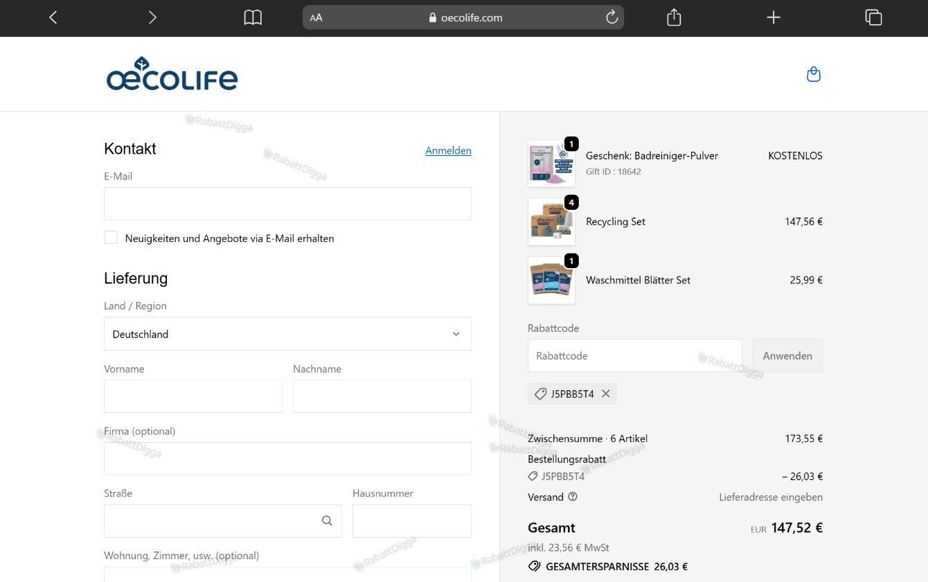This screenshot has height=582, width=928.
Task: Click the search magnifier in Straße field
Action: pyautogui.click(x=327, y=521)
